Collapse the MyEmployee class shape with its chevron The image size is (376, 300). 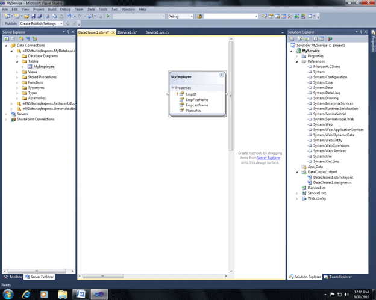tap(221, 75)
